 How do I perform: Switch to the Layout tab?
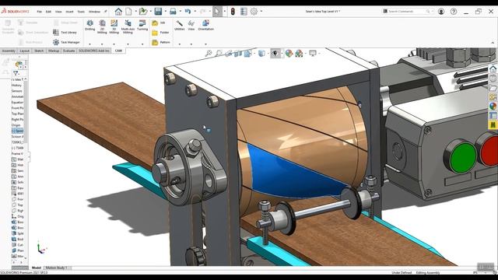click(24, 51)
